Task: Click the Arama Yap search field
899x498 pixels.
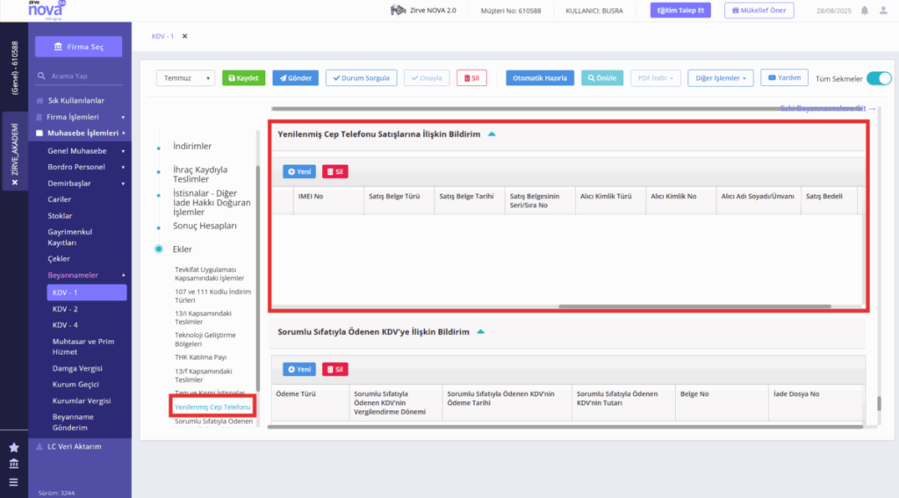Action: pyautogui.click(x=85, y=76)
